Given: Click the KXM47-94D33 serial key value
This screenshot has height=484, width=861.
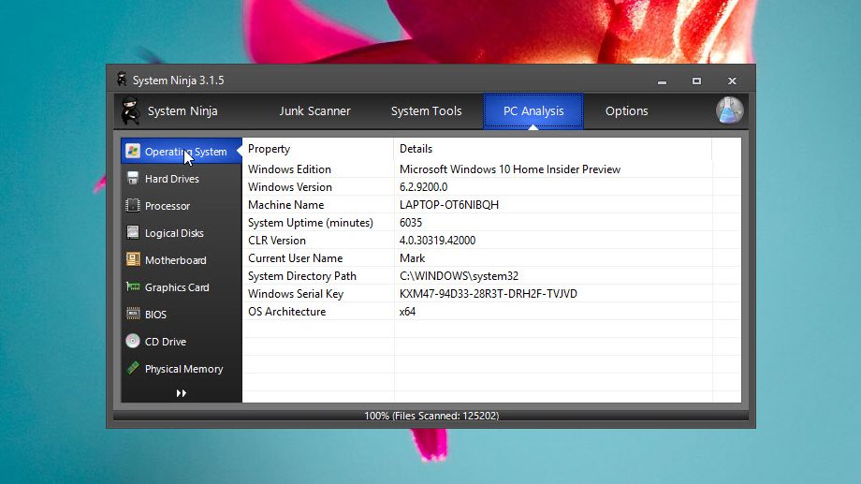Looking at the screenshot, I should click(489, 294).
